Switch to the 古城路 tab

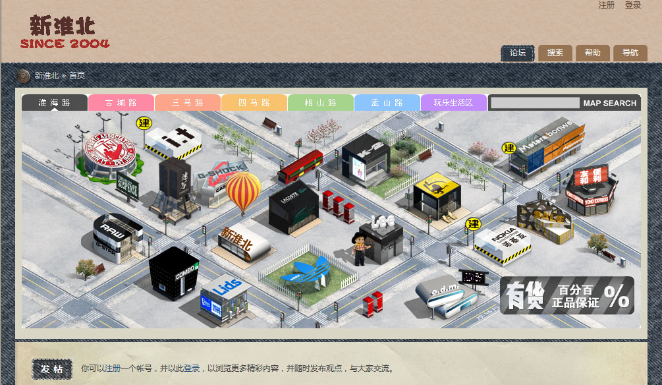(x=121, y=103)
